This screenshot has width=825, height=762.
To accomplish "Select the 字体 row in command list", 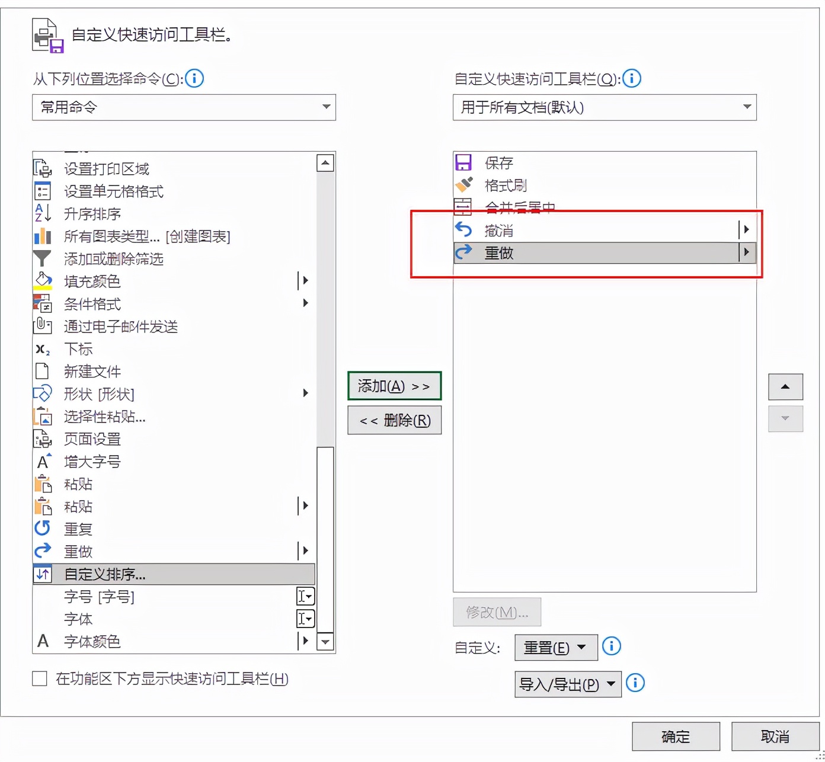I will point(174,619).
